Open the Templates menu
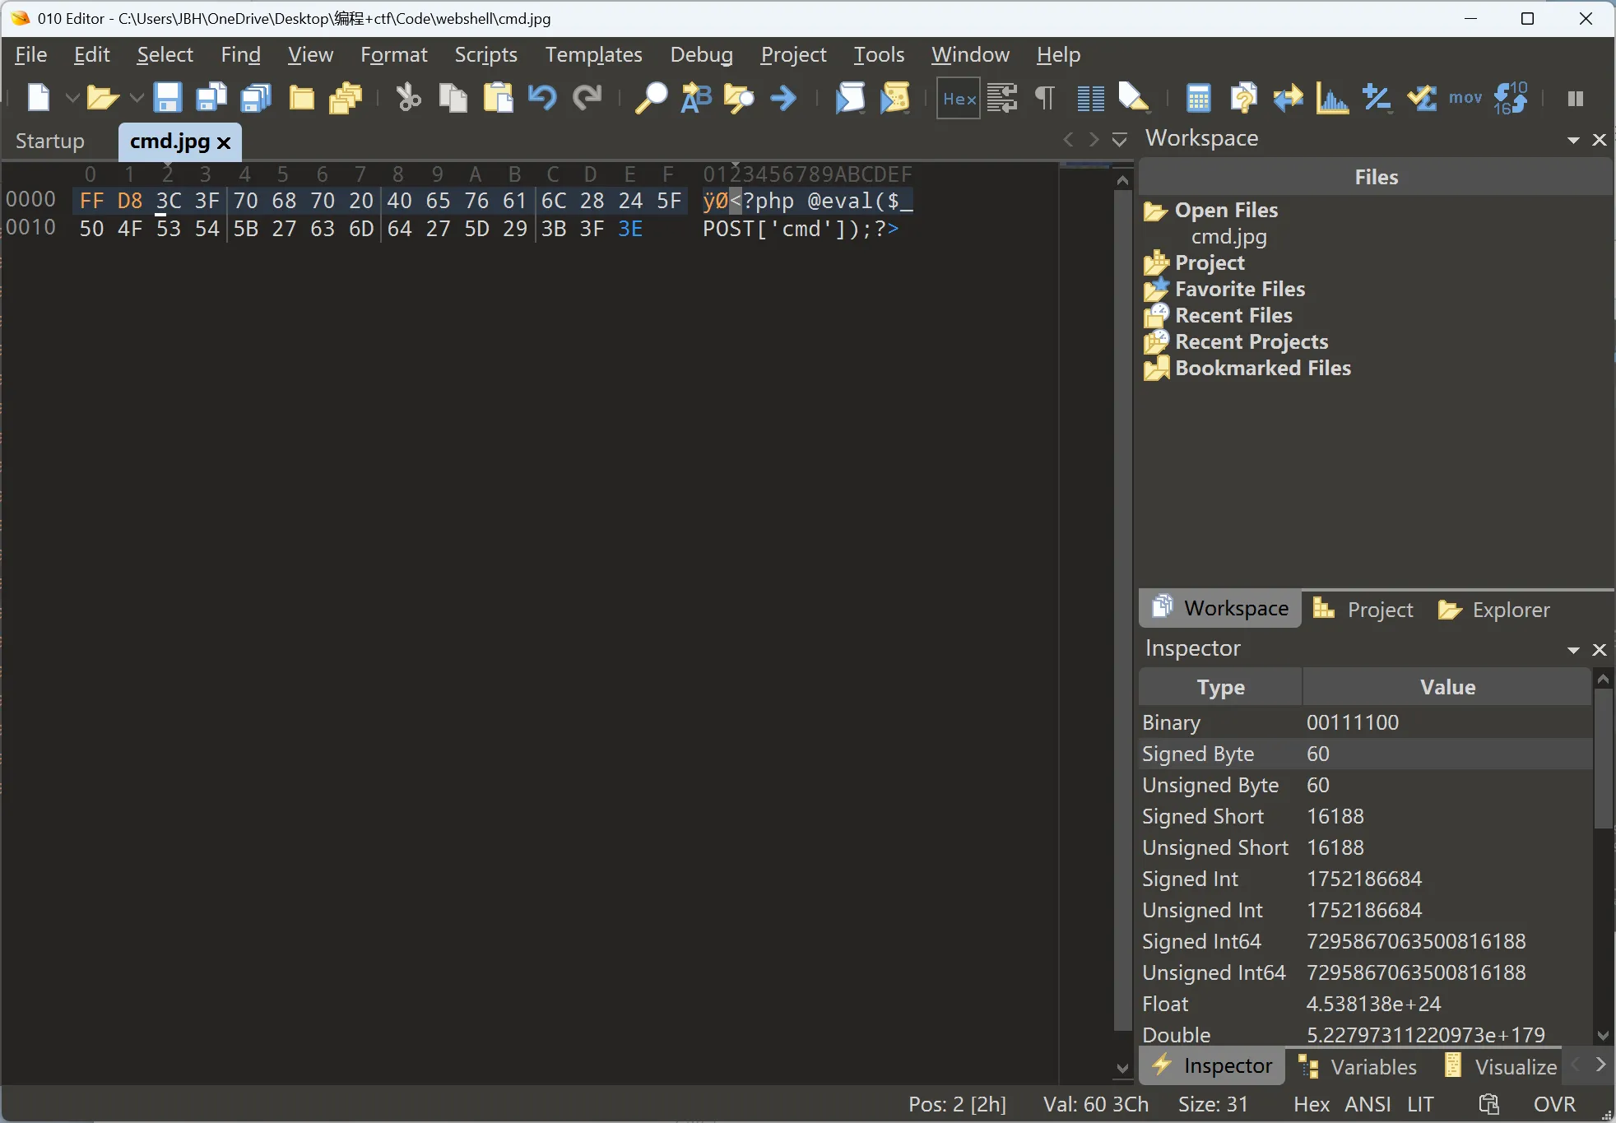 593,55
